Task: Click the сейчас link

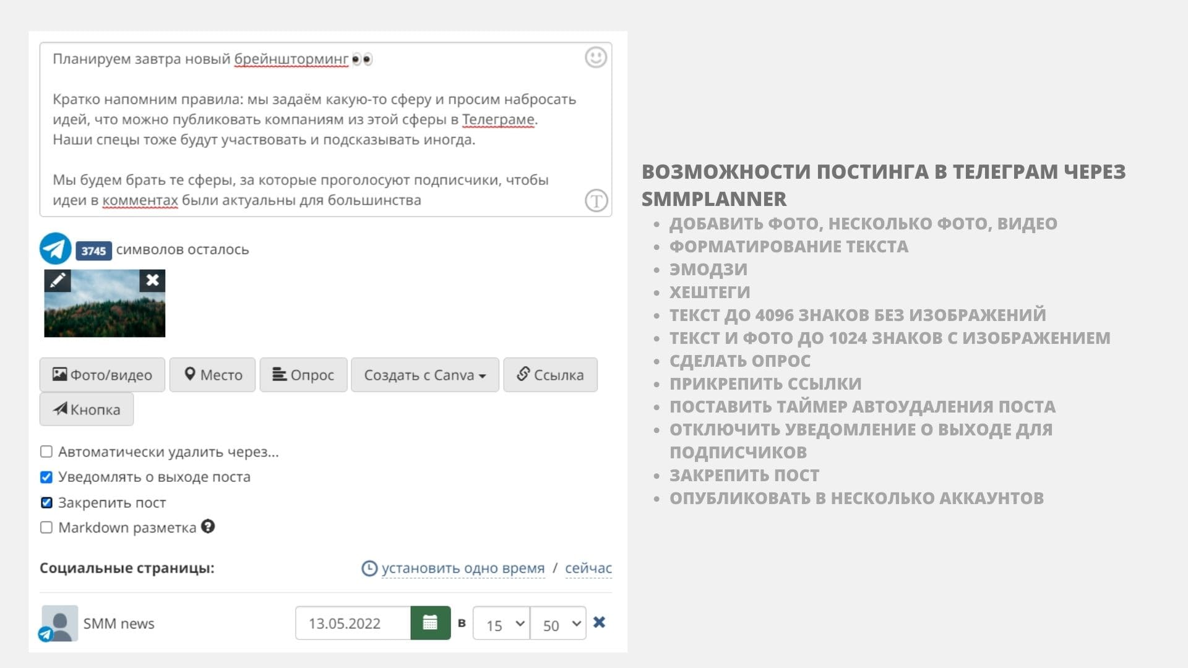Action: click(x=588, y=568)
